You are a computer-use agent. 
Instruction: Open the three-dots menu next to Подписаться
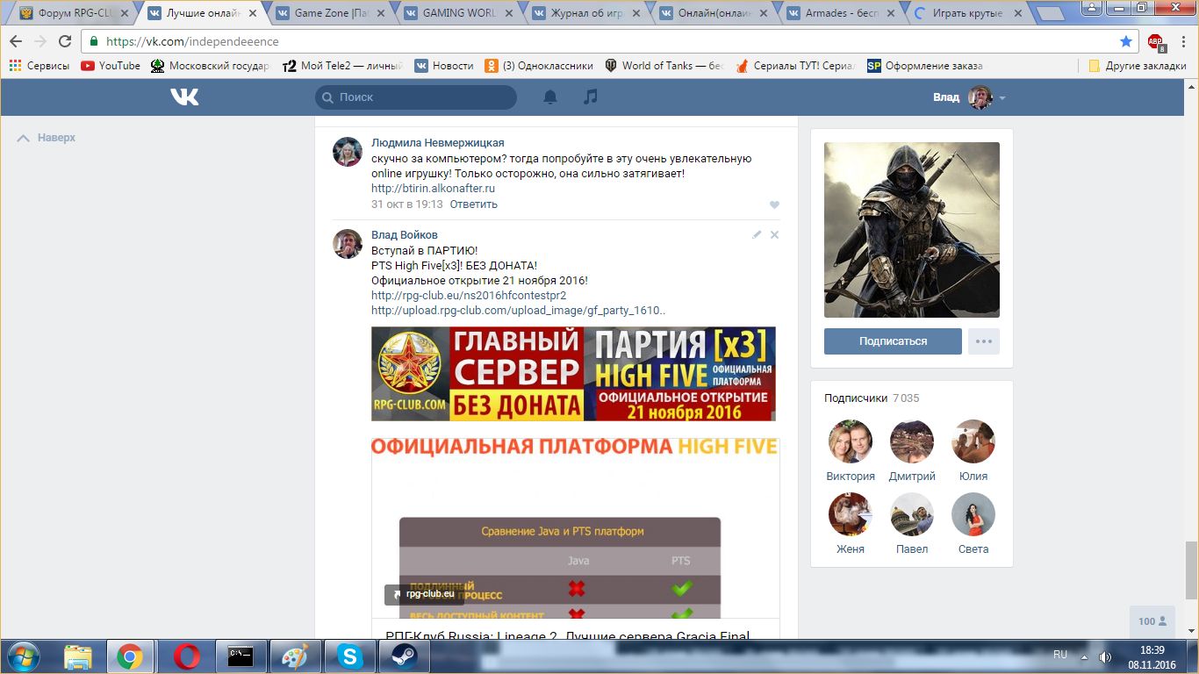[984, 341]
